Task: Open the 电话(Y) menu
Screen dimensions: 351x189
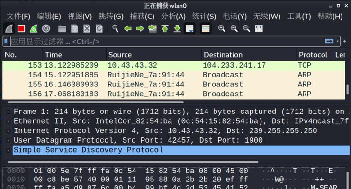Action: 234,17
